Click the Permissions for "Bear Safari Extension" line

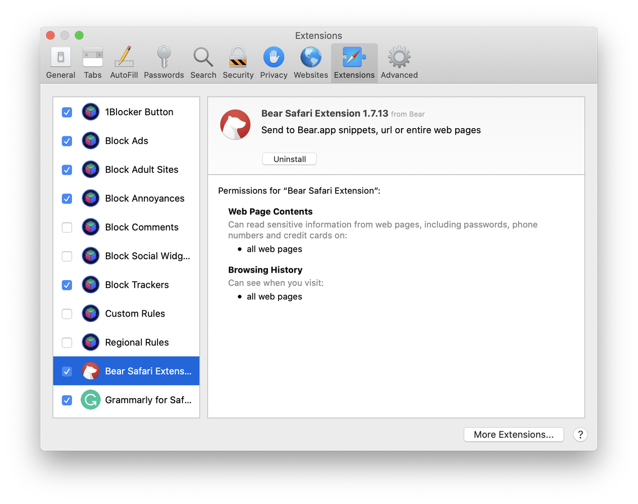click(299, 191)
